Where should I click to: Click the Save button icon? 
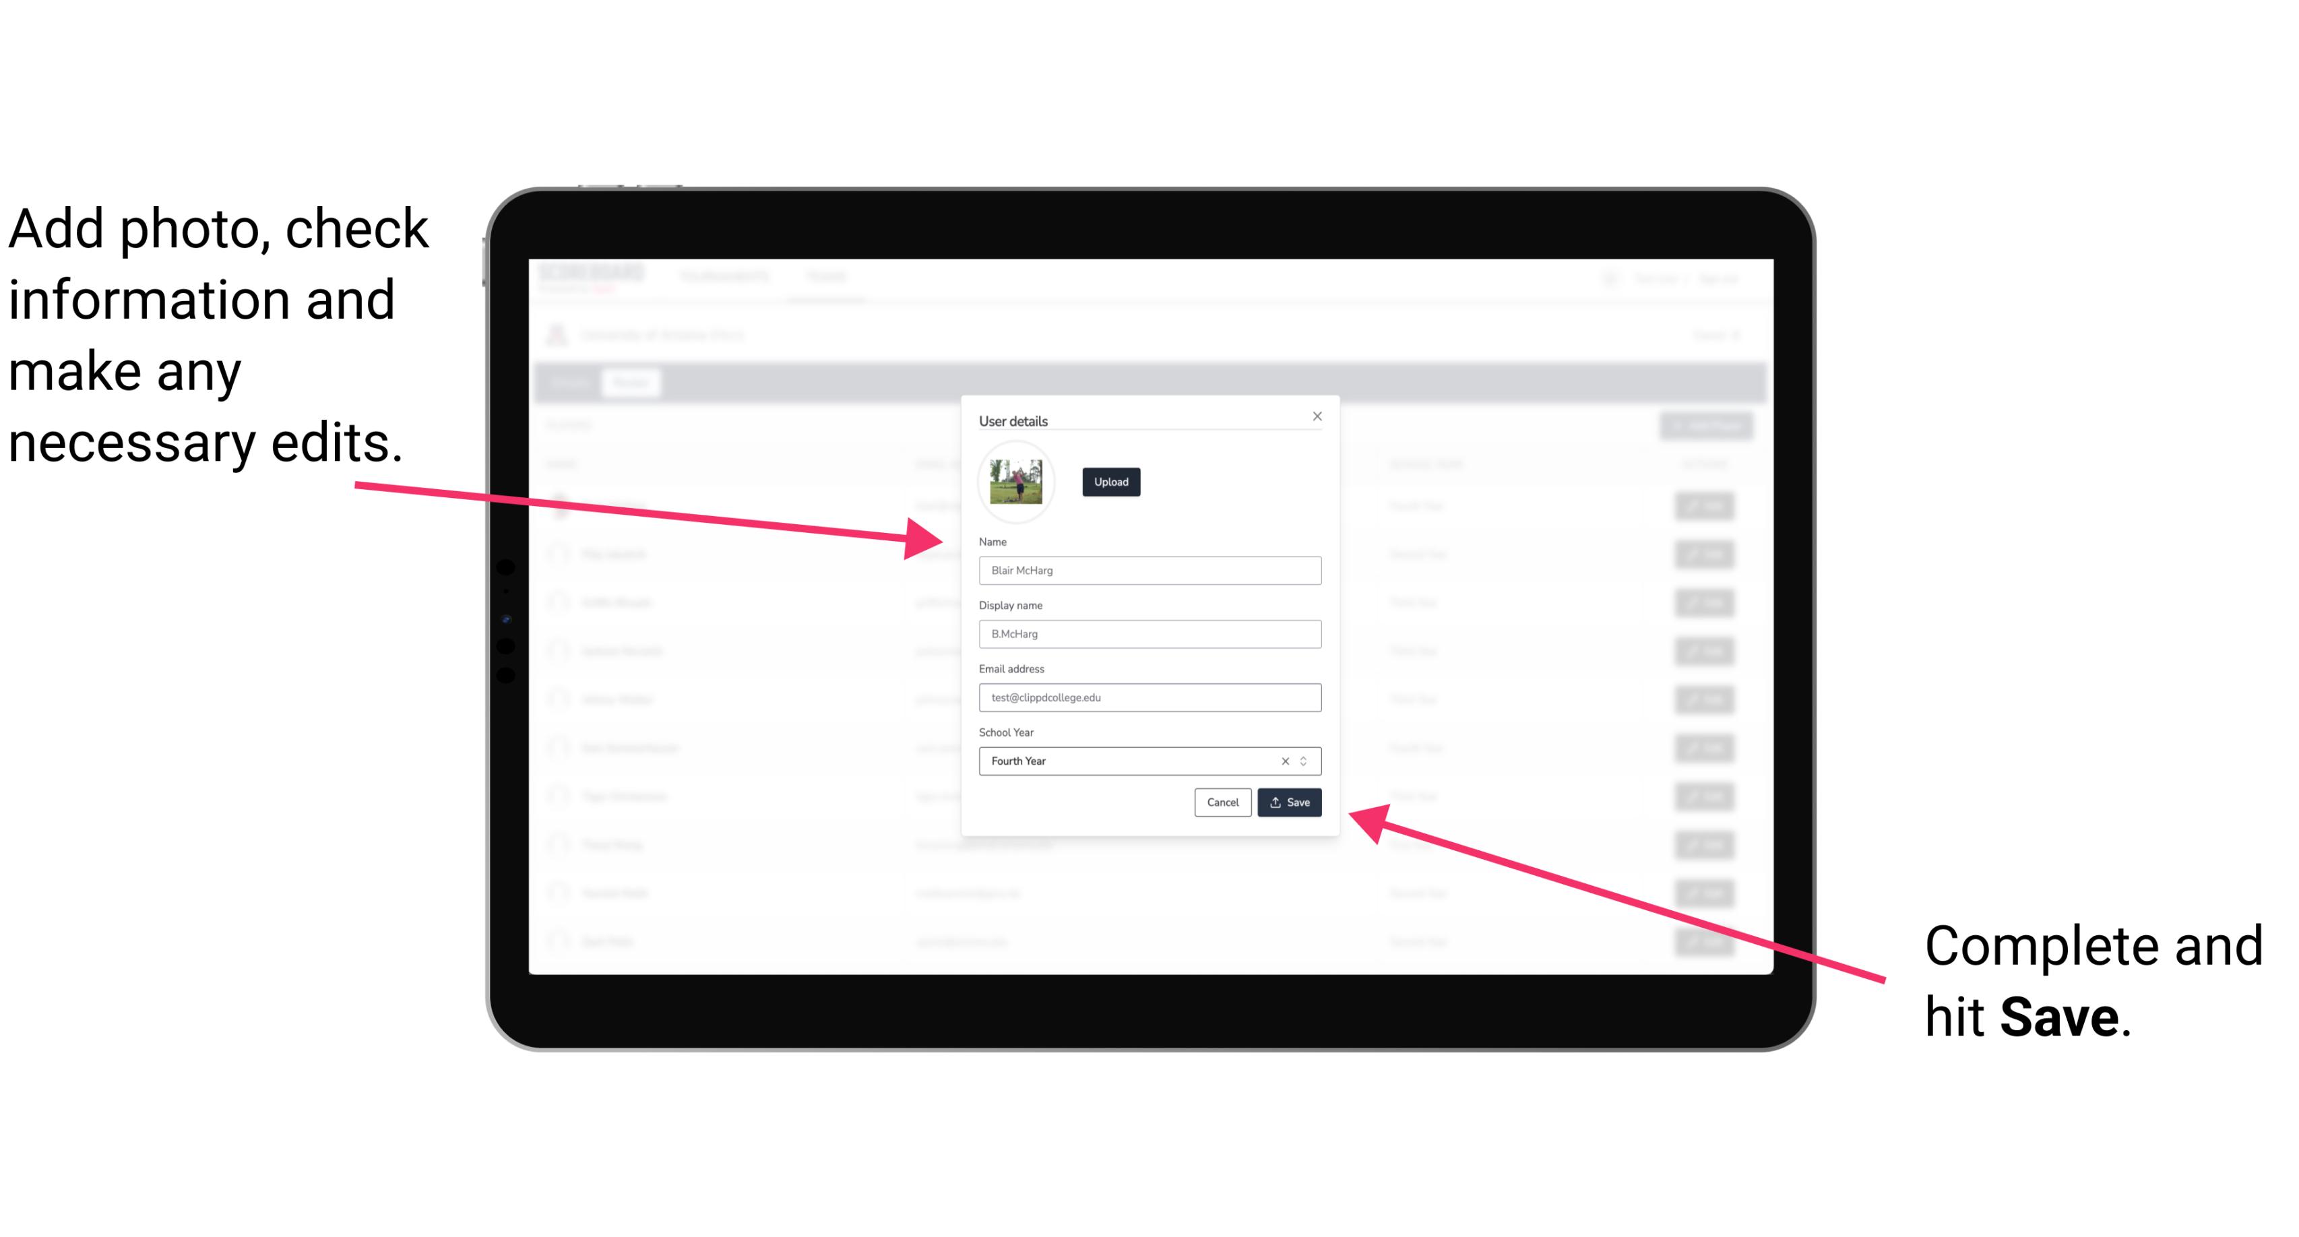coord(1276,803)
